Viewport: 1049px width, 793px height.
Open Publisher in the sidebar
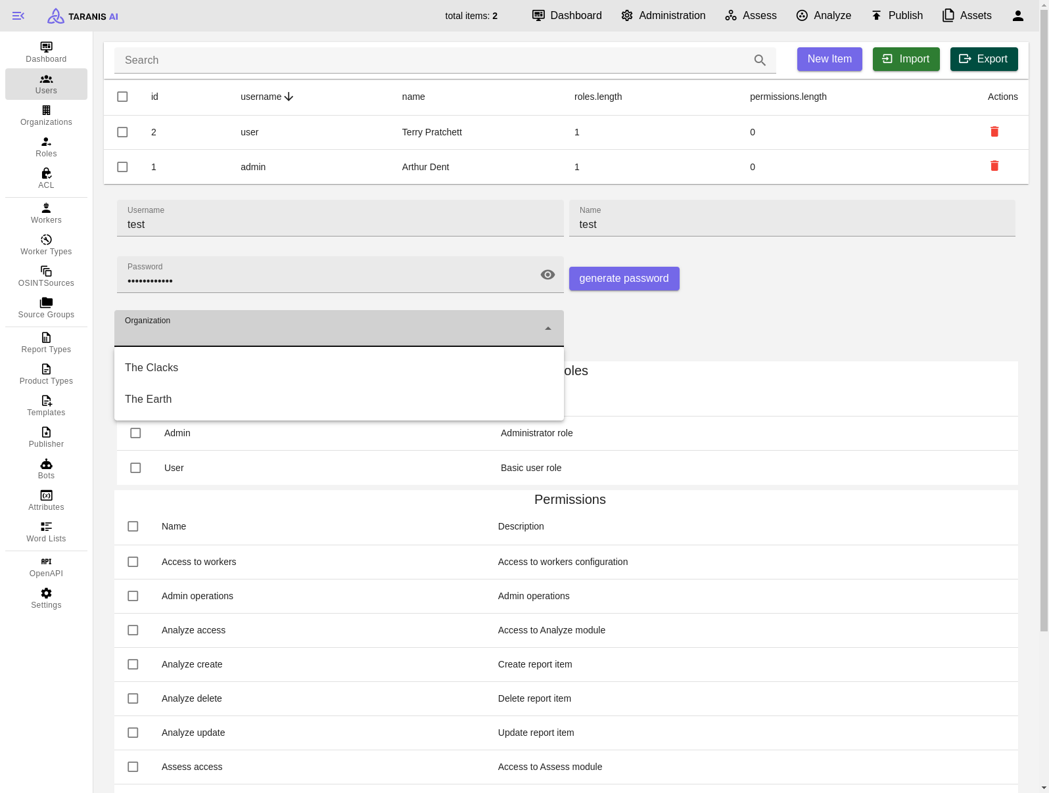pos(46,438)
